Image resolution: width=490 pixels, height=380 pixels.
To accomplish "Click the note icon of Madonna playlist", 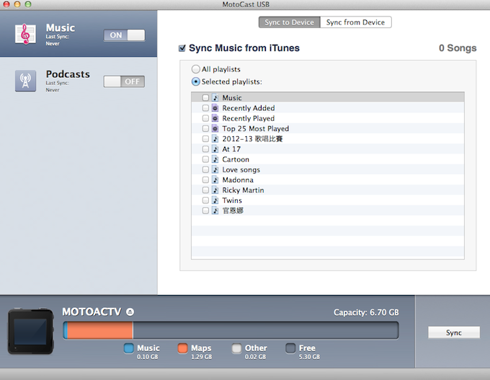I will coord(215,180).
